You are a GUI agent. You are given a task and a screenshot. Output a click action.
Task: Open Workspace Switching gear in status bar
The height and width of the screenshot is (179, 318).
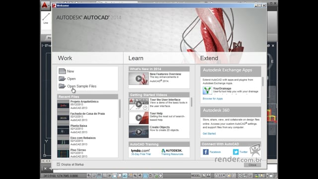click(240, 176)
